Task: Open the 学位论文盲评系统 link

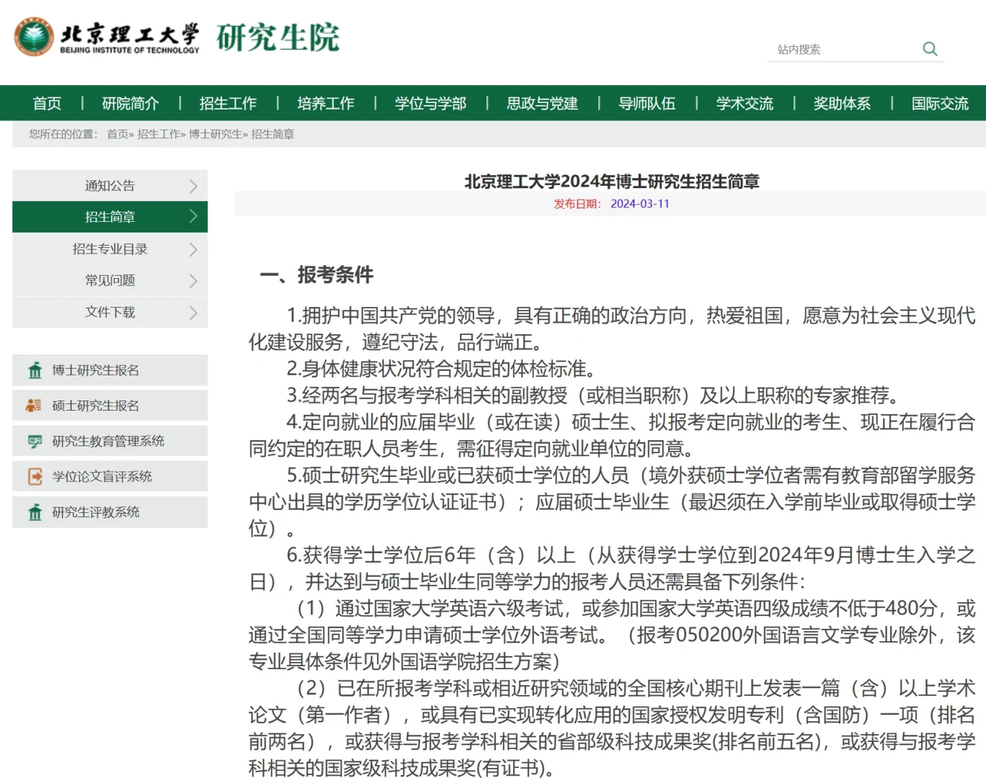Action: [x=110, y=476]
